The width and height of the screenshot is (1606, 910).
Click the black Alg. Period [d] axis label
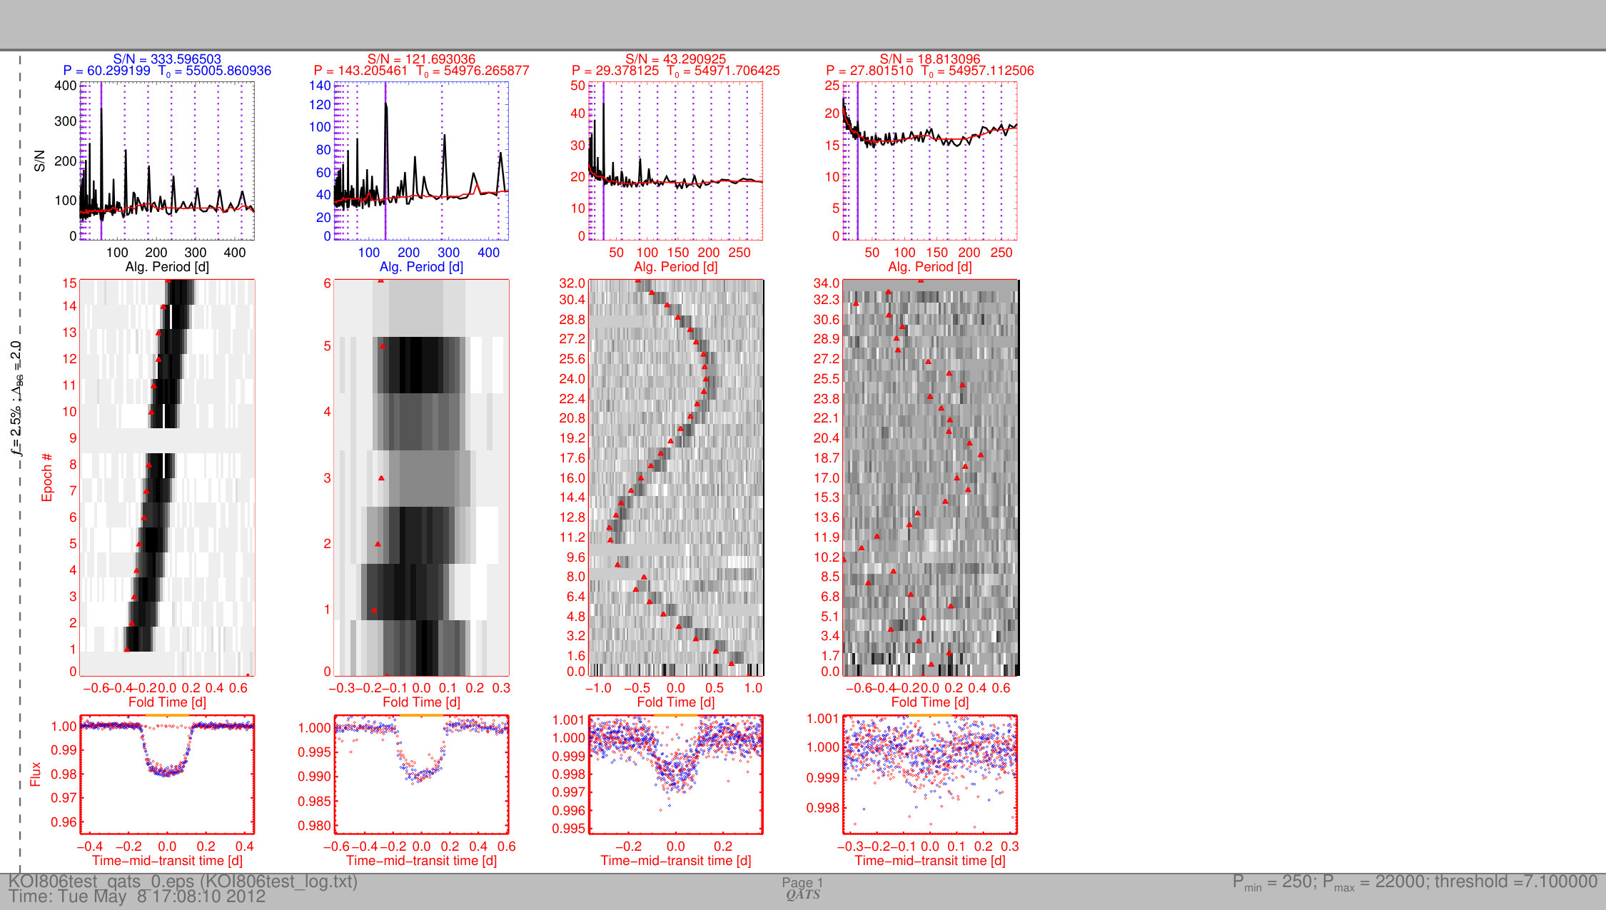[167, 267]
